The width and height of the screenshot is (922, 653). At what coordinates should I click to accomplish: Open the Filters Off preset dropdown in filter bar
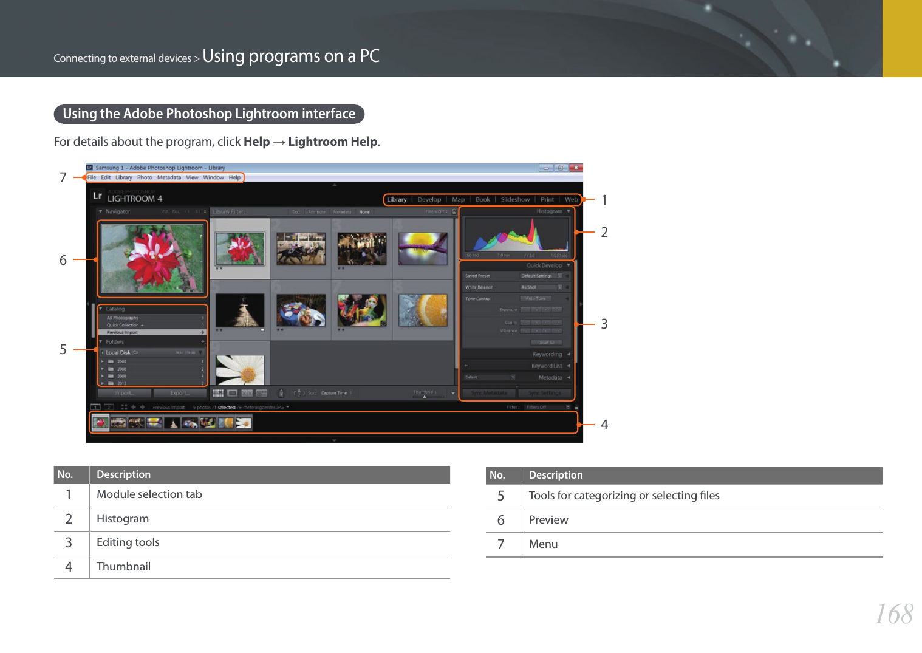coord(438,212)
